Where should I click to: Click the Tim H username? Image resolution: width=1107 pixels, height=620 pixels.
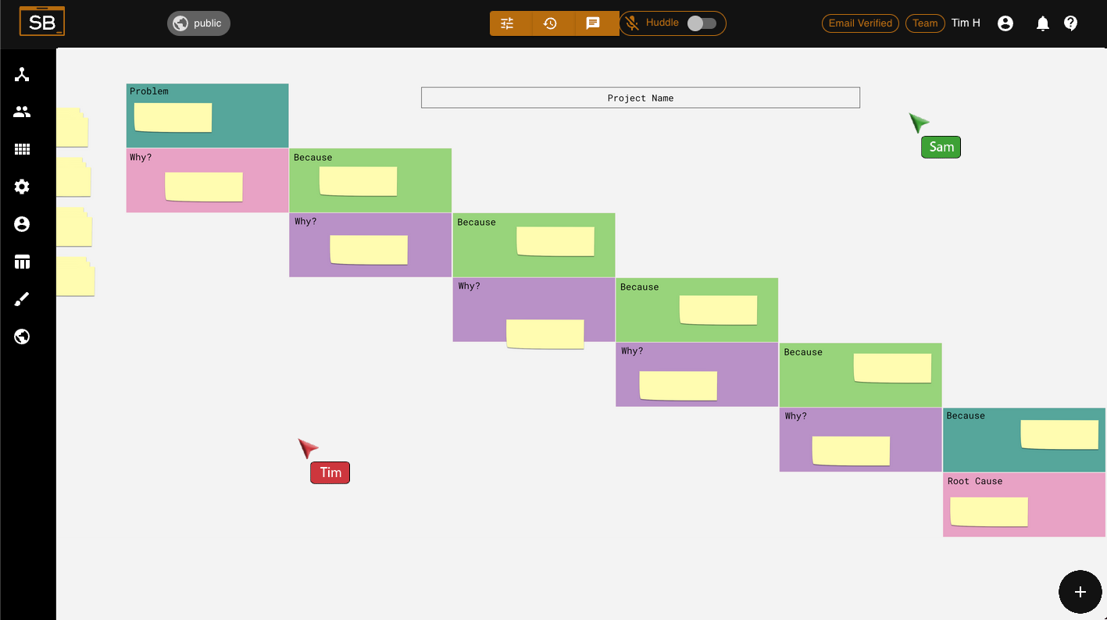click(966, 23)
